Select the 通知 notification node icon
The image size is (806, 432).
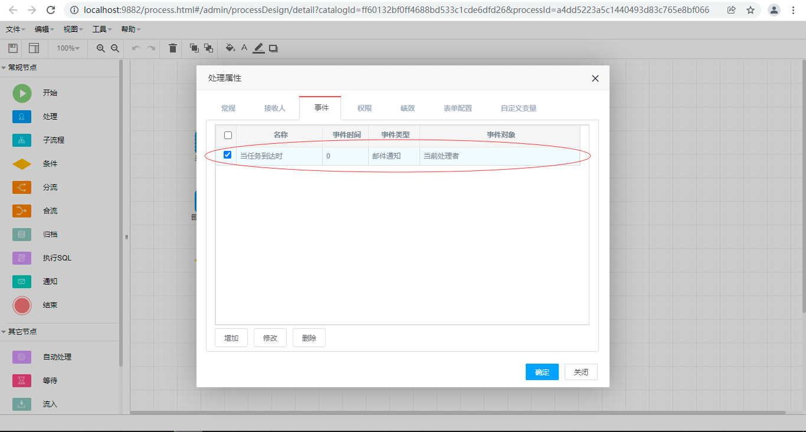click(22, 282)
